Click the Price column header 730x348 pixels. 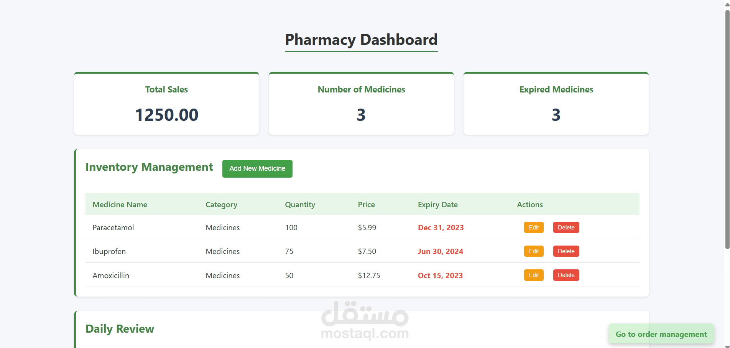point(366,205)
